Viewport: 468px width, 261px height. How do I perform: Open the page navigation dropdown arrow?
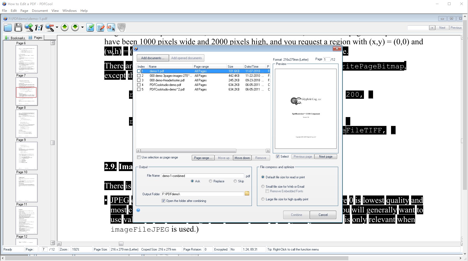click(82, 27)
